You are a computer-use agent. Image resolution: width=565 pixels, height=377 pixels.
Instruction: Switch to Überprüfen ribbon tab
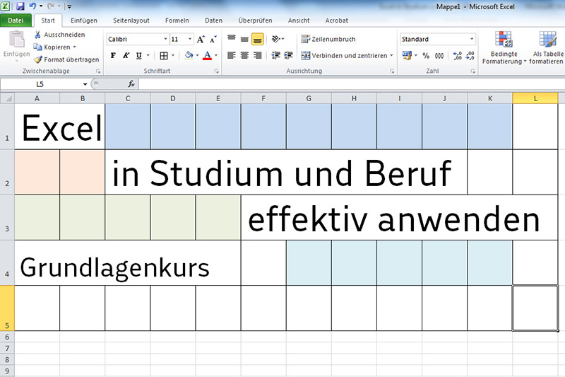(x=255, y=21)
